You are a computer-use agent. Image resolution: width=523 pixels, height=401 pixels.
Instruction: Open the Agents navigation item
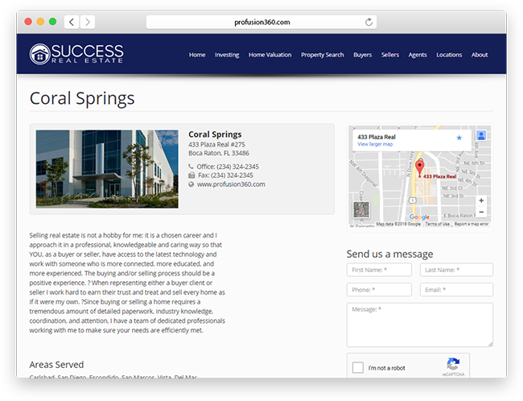[418, 55]
